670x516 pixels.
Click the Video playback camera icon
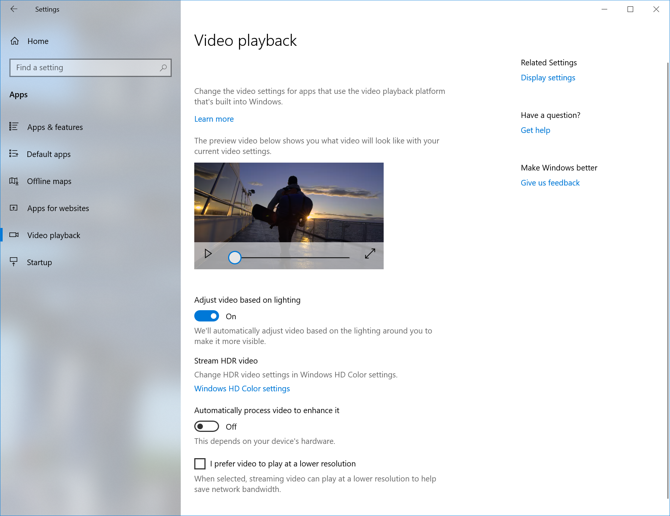[x=14, y=235]
